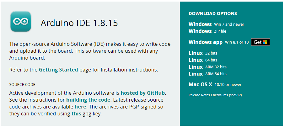
Task: Open the Checksums (sha512) link
Action: tap(226, 95)
